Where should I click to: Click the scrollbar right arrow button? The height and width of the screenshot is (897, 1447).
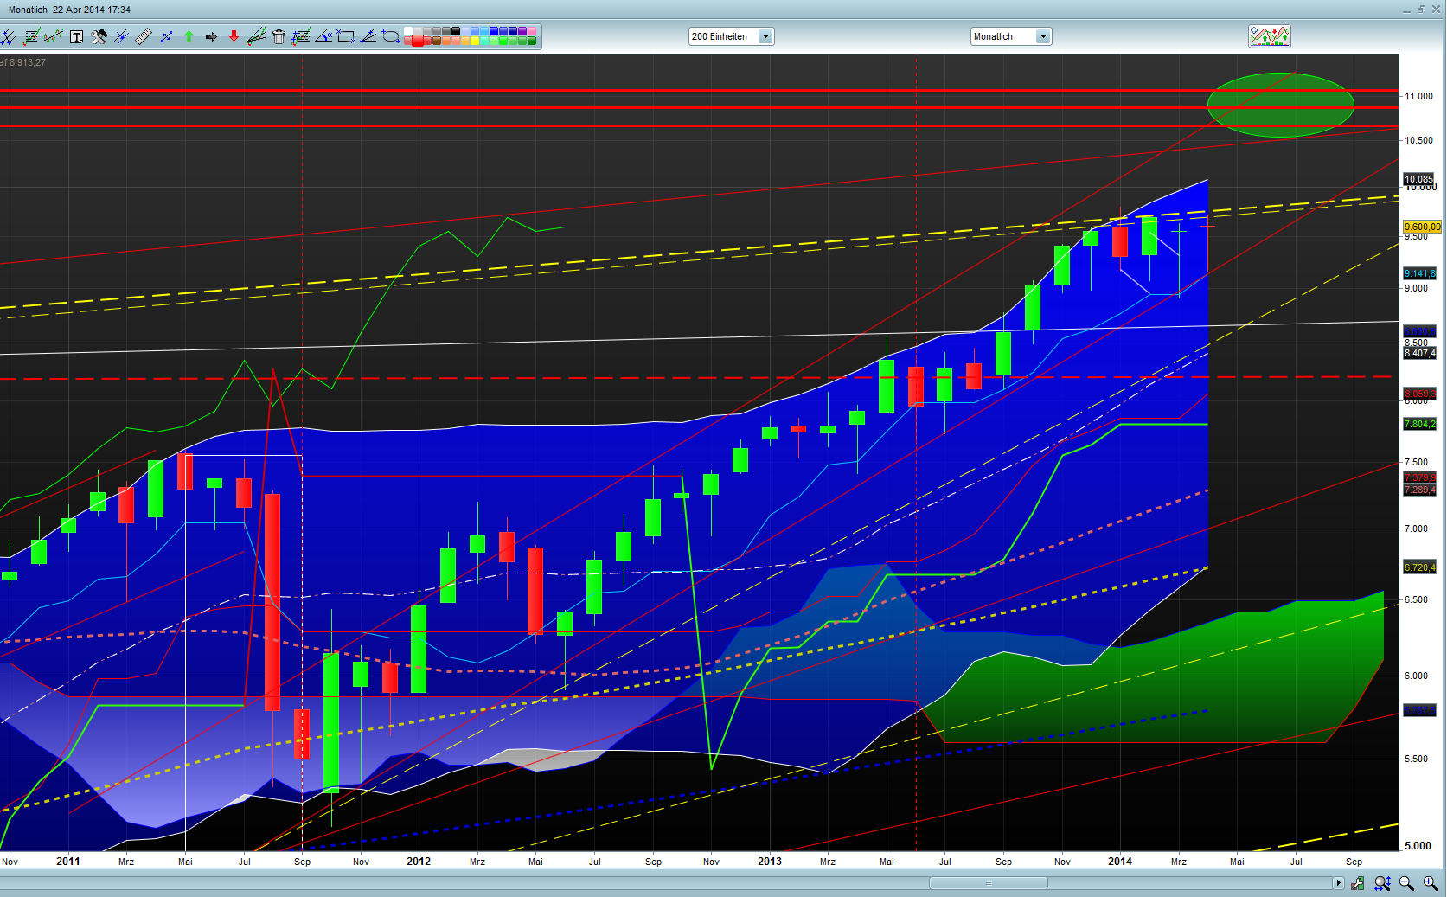(1338, 883)
